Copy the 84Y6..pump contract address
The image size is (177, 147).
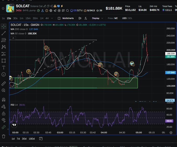[29, 10]
